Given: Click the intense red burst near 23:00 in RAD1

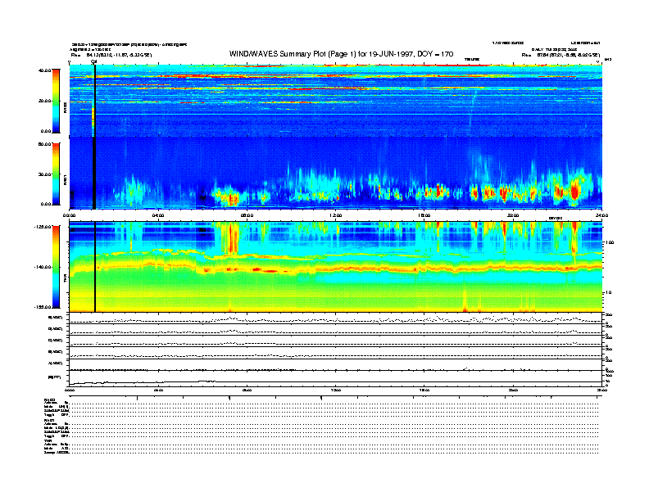Looking at the screenshot, I should tap(574, 192).
